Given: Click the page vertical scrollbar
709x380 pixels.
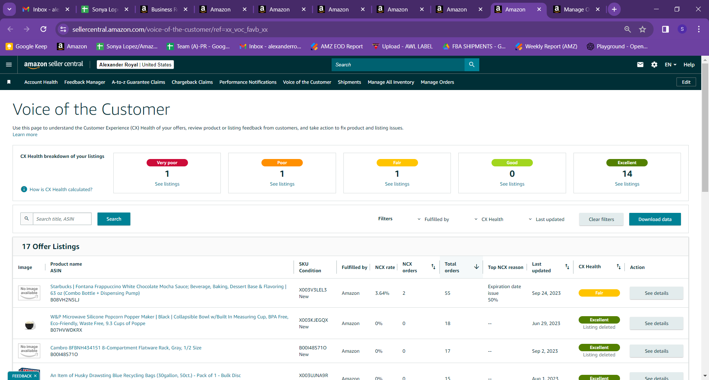Looking at the screenshot, I should pyautogui.click(x=705, y=128).
